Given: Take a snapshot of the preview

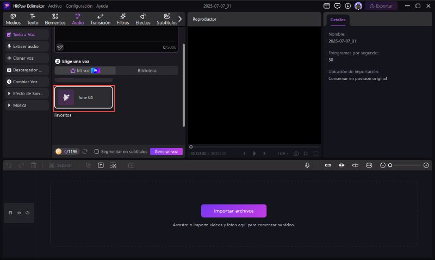Looking at the screenshot, I should tap(296, 153).
